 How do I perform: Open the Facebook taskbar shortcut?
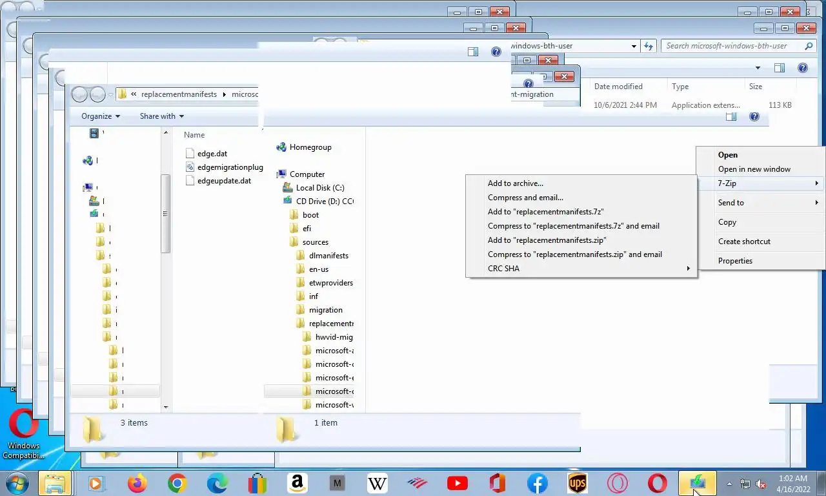(x=537, y=483)
